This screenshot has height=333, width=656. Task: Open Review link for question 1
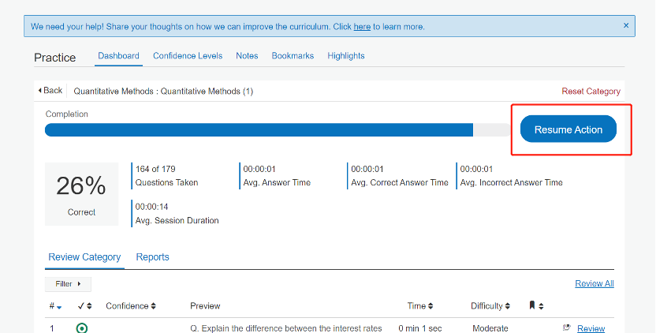pyautogui.click(x=591, y=329)
